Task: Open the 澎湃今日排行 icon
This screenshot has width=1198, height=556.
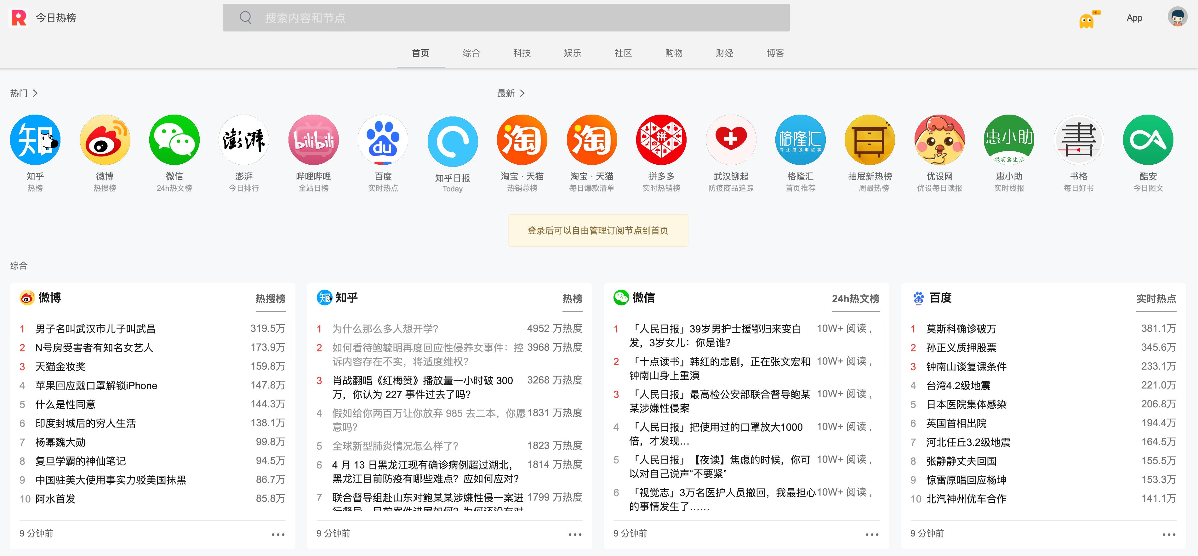Action: pyautogui.click(x=243, y=139)
